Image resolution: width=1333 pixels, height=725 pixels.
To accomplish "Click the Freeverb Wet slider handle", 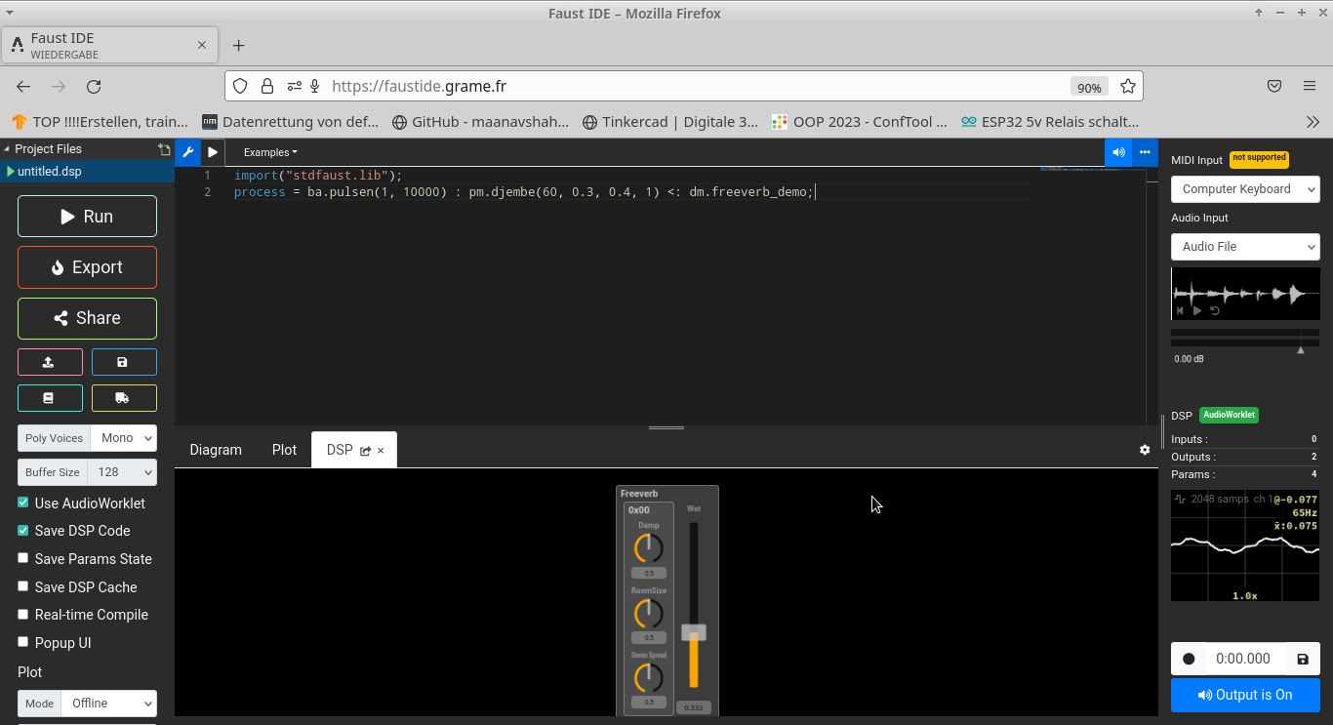I will [694, 632].
